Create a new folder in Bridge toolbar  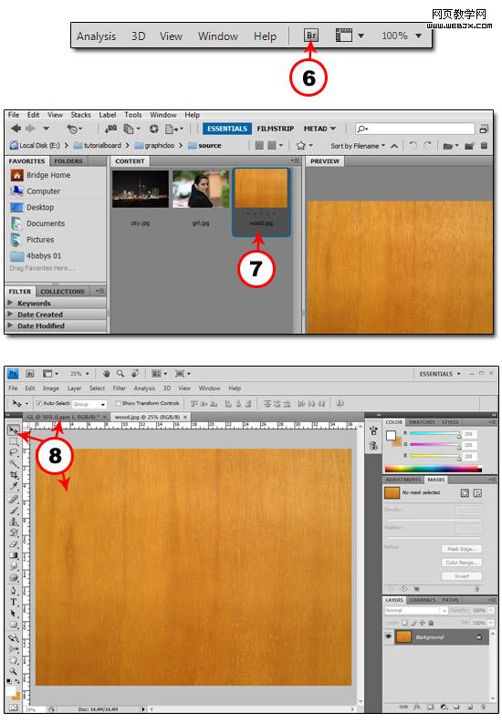tap(469, 146)
